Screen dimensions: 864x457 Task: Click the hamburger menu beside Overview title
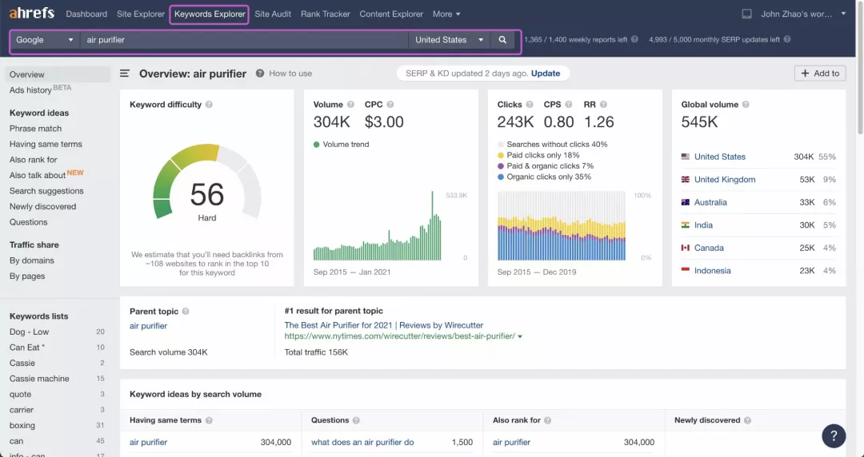pos(125,74)
